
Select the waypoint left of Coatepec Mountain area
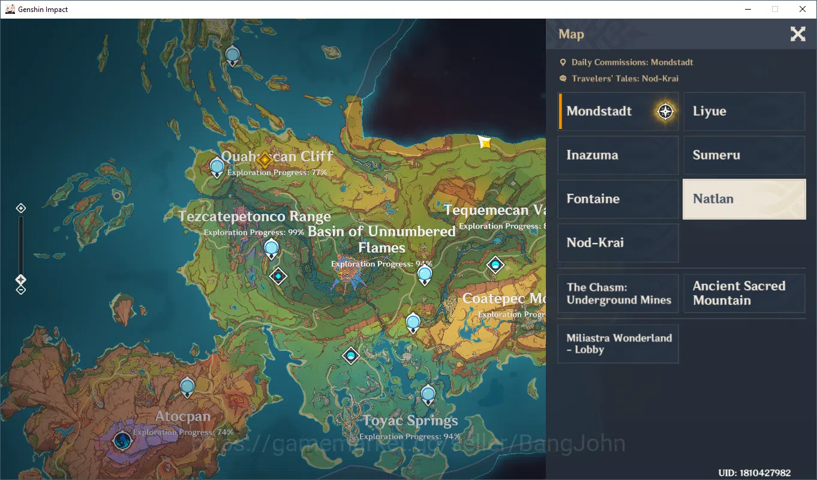(x=413, y=323)
